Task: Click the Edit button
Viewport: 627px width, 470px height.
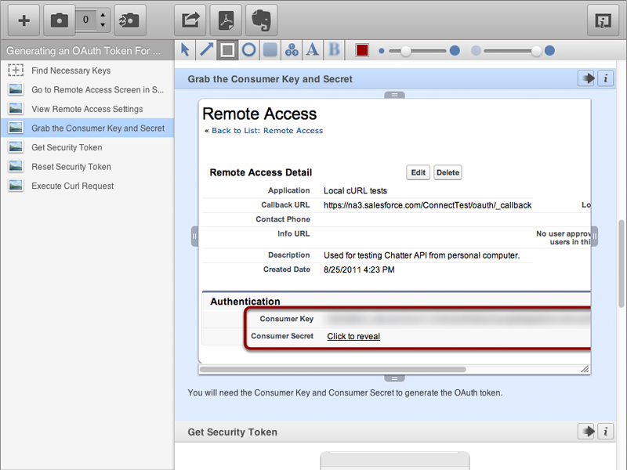Action: coord(419,172)
